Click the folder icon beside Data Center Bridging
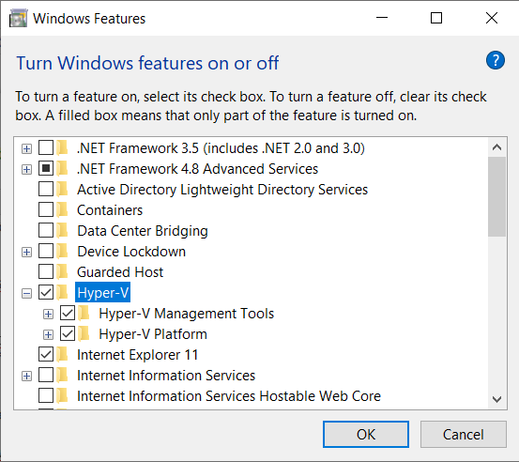519x462 pixels. (x=62, y=230)
